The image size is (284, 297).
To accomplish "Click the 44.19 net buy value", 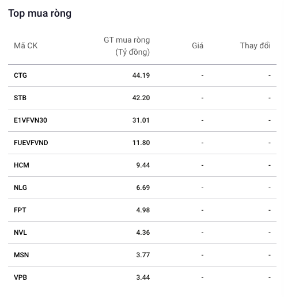I will (141, 75).
